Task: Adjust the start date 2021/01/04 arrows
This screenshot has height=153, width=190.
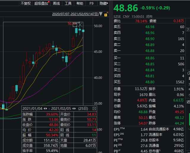Action: [45, 109]
